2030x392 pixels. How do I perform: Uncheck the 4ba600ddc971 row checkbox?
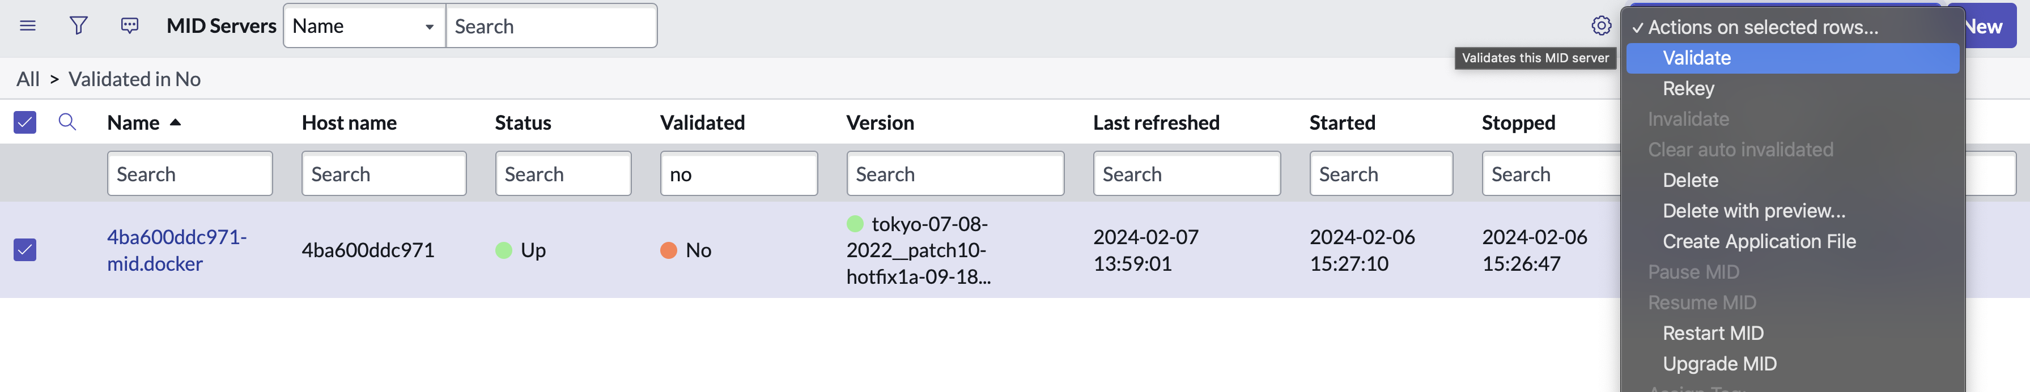tap(25, 250)
